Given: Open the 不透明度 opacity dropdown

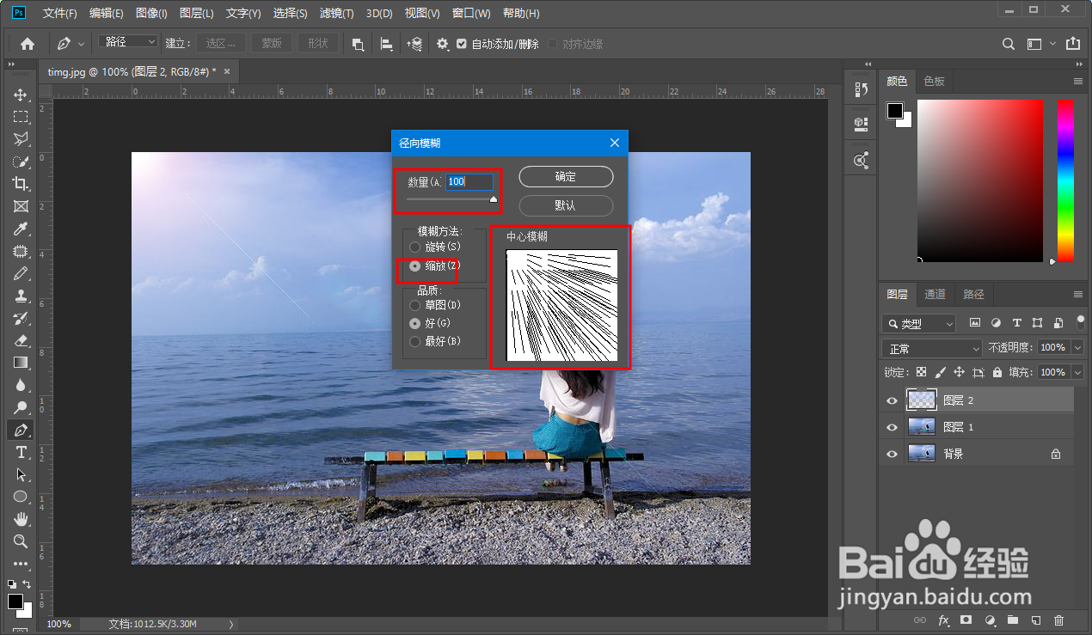Looking at the screenshot, I should [1077, 348].
